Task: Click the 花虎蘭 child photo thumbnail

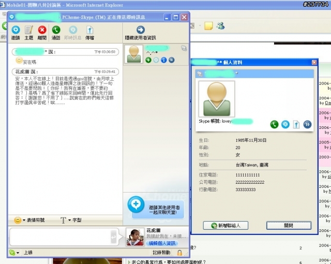Action: point(135,237)
